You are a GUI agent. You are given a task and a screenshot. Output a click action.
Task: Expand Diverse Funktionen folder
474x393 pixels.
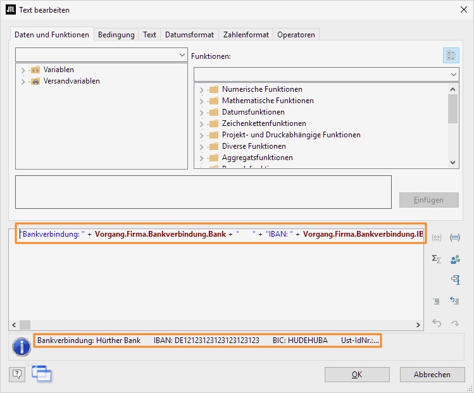click(202, 147)
